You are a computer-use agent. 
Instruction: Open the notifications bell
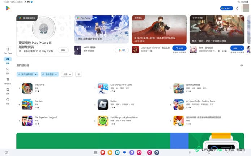(237, 8)
